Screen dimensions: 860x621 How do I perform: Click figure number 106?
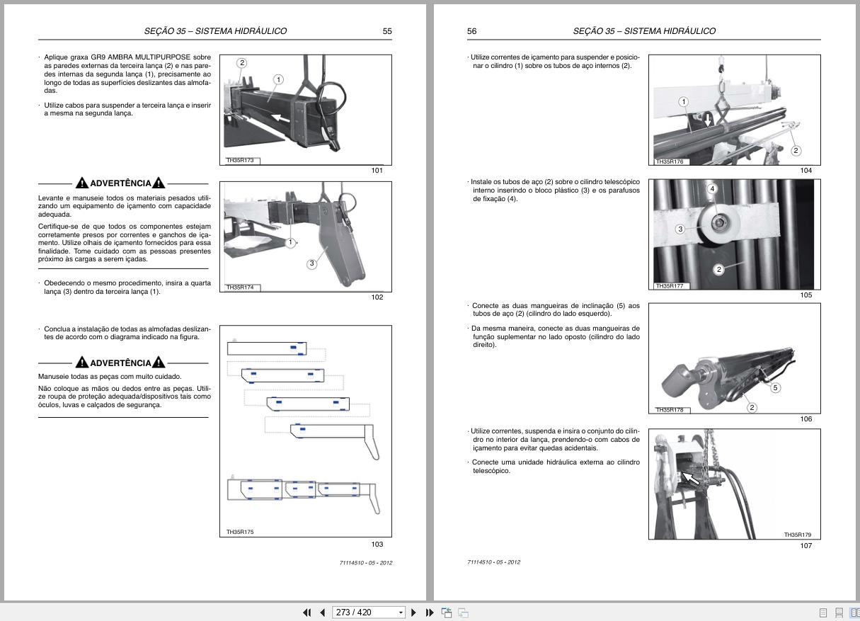[806, 419]
